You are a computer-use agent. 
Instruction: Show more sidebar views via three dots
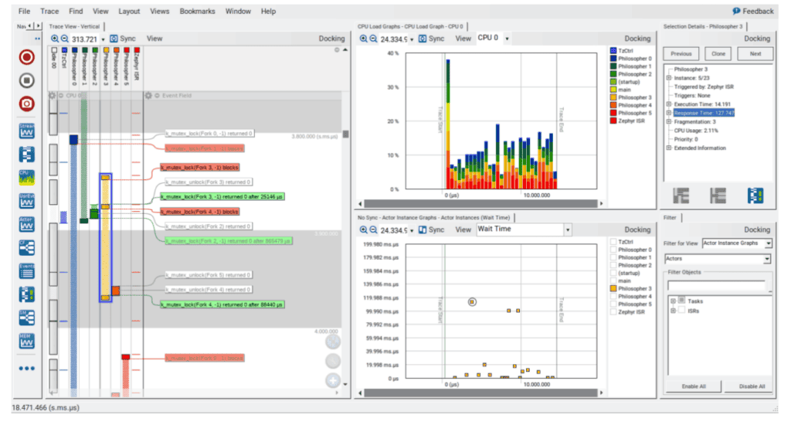point(27,369)
